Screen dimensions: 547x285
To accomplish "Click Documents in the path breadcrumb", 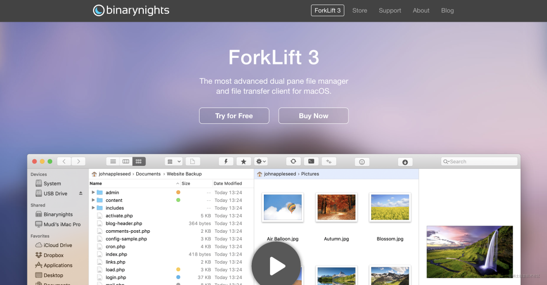I will (x=148, y=173).
